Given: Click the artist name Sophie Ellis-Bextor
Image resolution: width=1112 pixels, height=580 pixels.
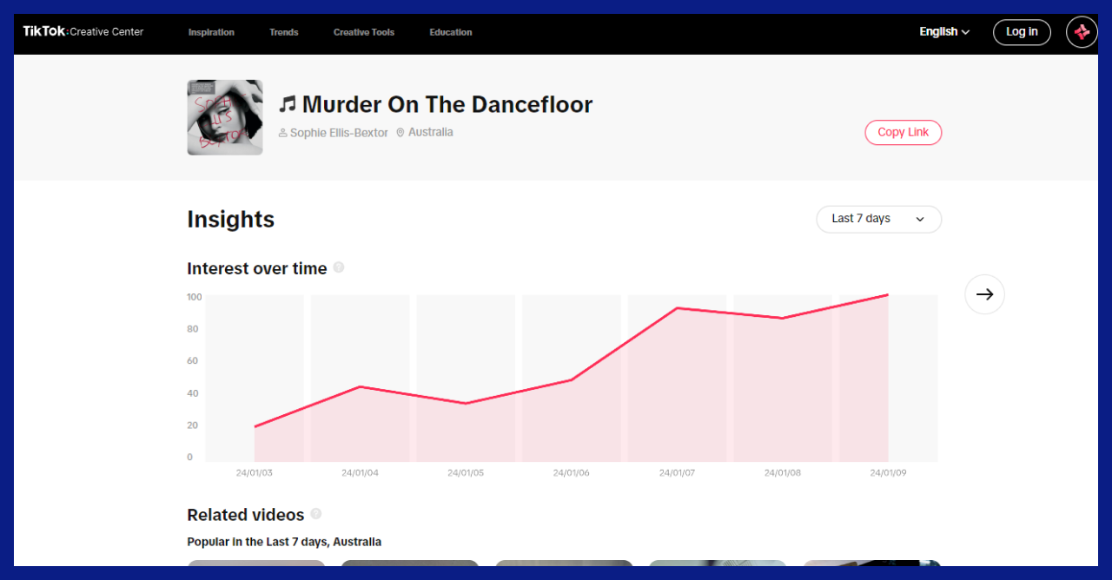Looking at the screenshot, I should [339, 133].
